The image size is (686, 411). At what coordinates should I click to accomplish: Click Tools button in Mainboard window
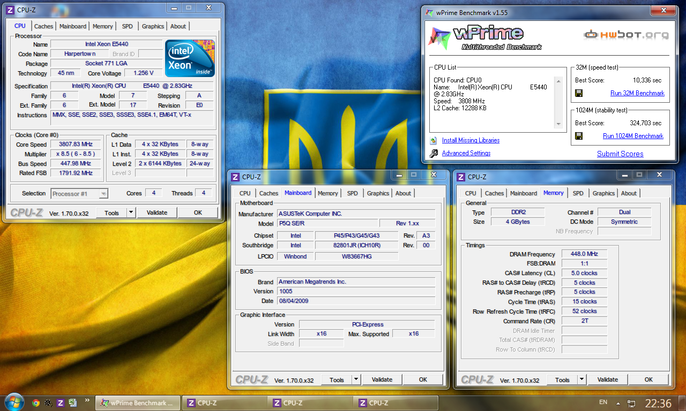point(337,379)
